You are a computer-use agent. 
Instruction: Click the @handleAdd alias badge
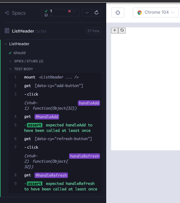tap(47, 117)
